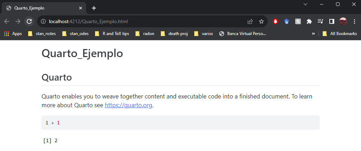Screen dimensions: 361x151
Task: Bookmark this page with the star
Action: [261, 21]
